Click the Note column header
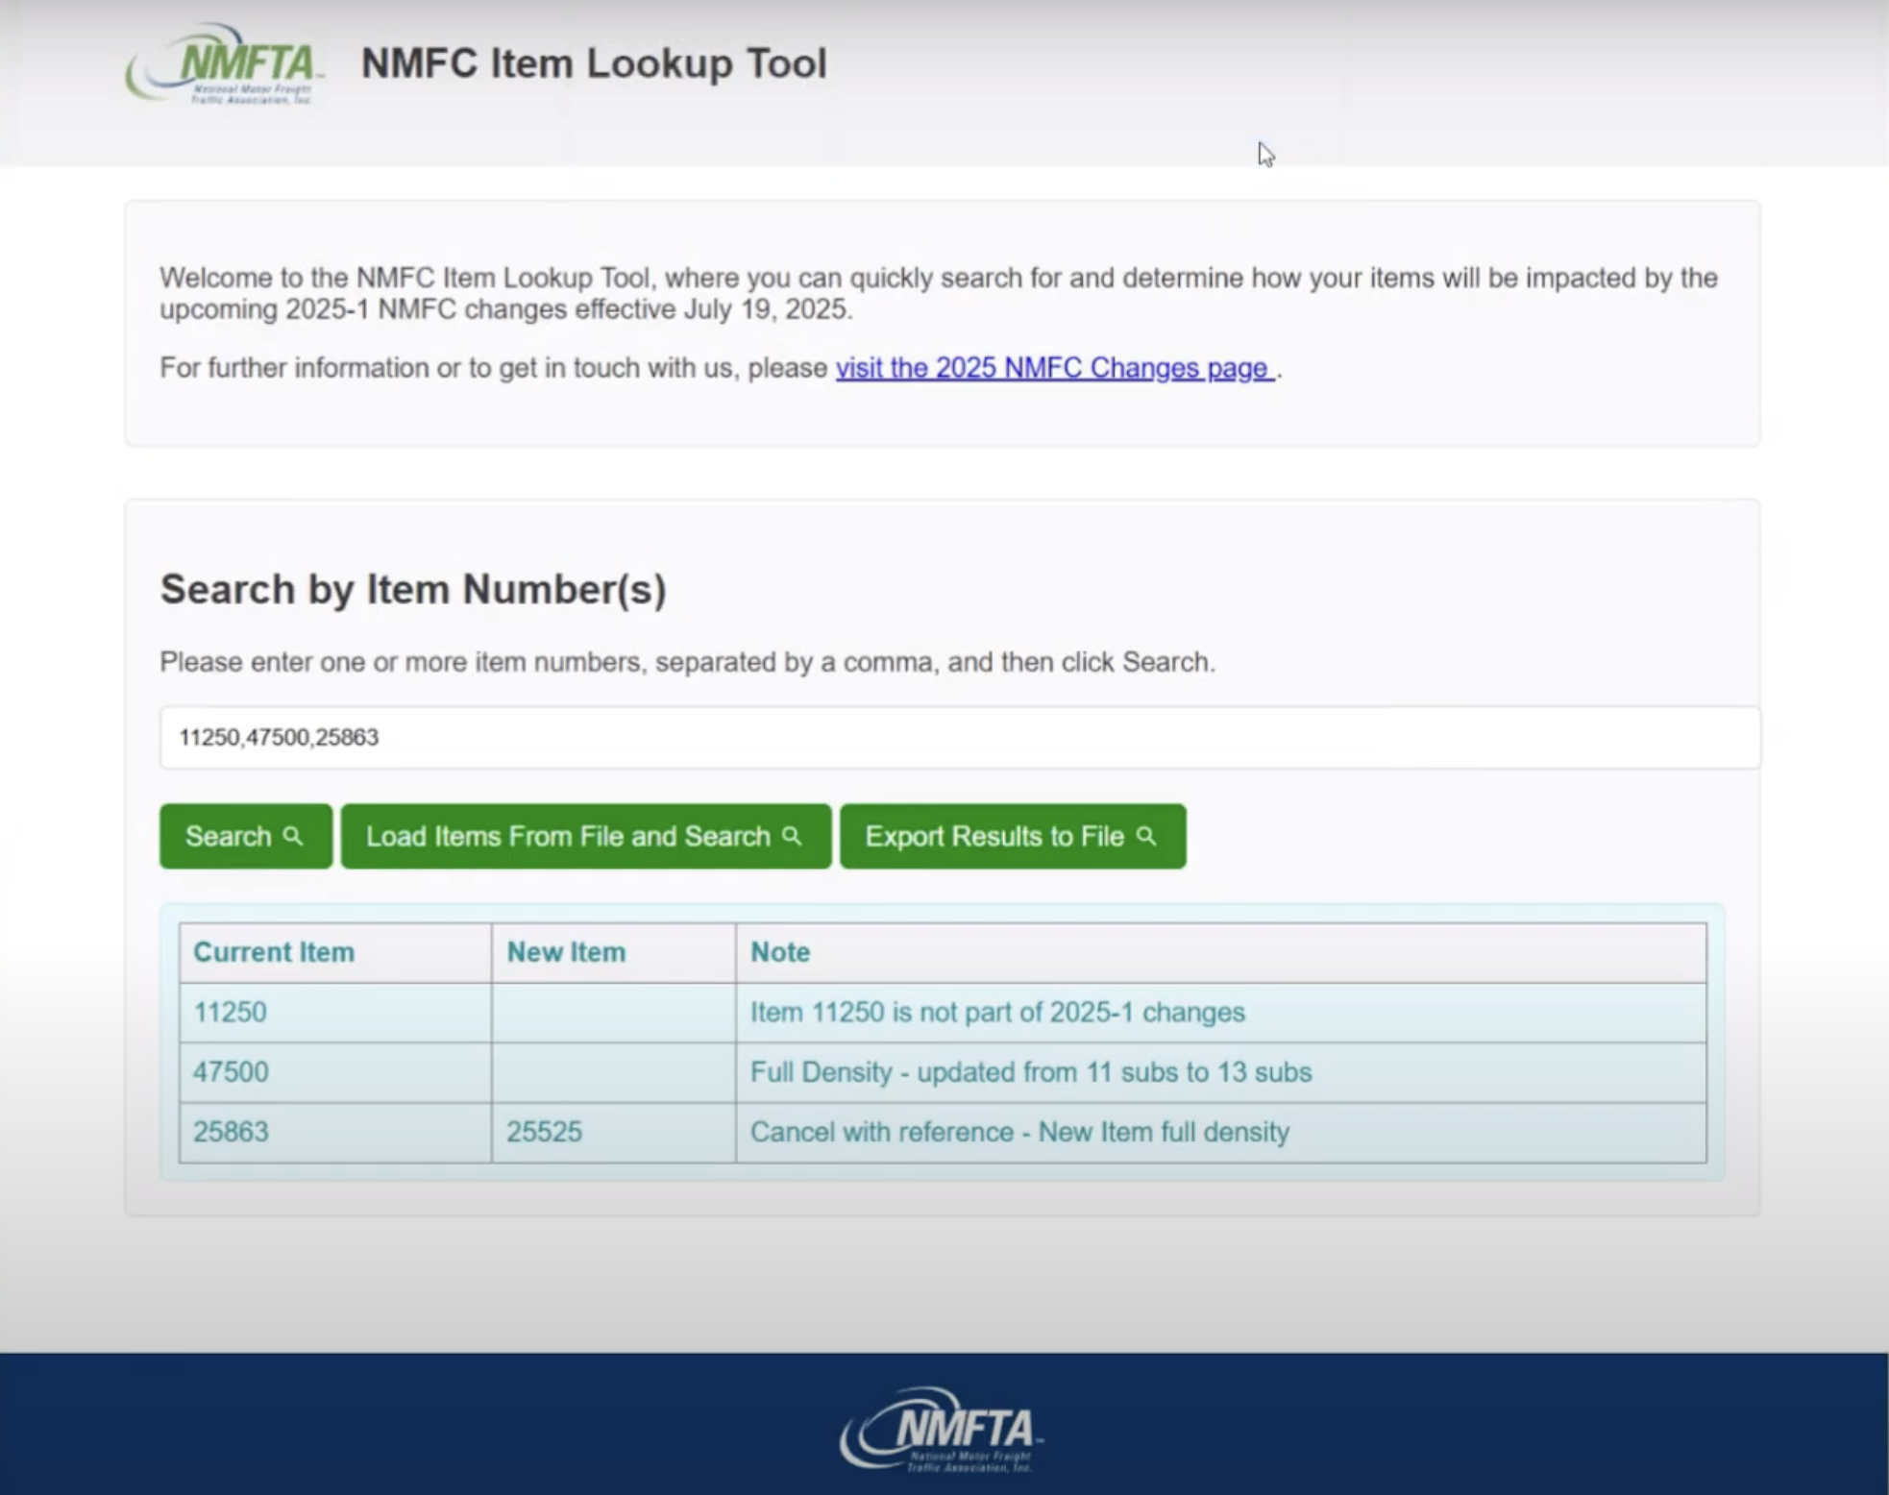 point(780,952)
